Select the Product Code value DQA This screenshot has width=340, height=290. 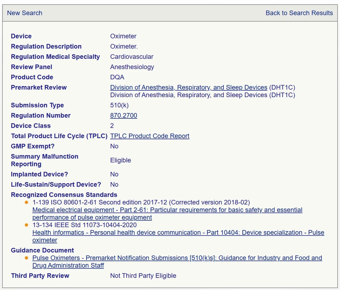[117, 77]
